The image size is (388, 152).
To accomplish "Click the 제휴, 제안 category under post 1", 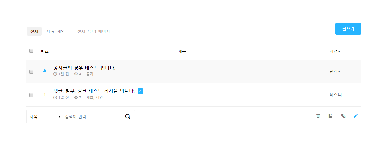I will coord(95,98).
